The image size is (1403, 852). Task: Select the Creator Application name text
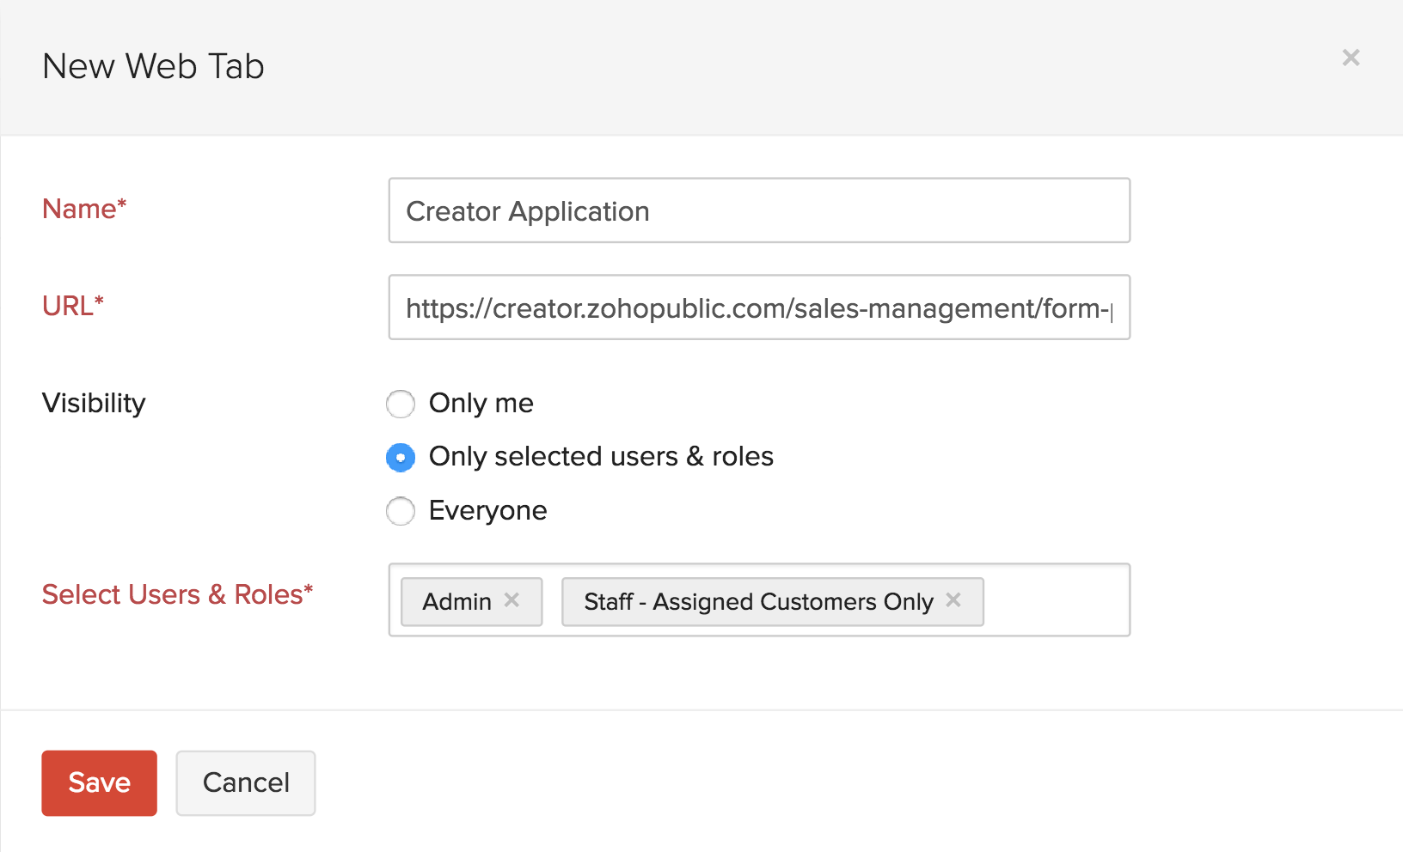527,211
